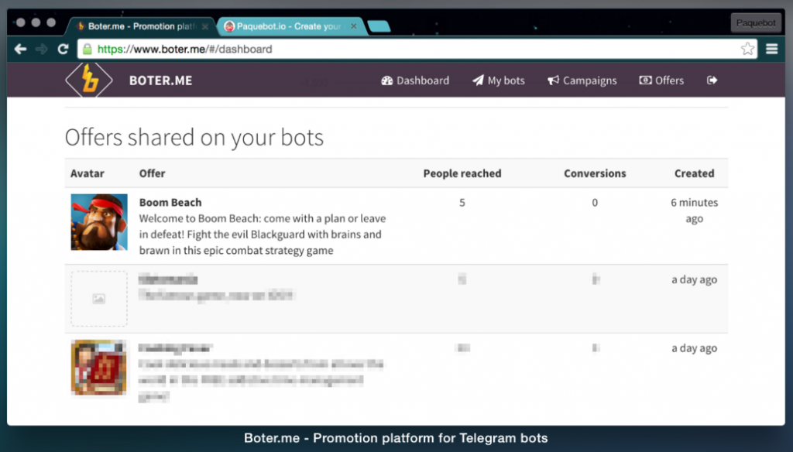Click the Dashboard gauge icon
The image size is (793, 452).
click(x=387, y=80)
